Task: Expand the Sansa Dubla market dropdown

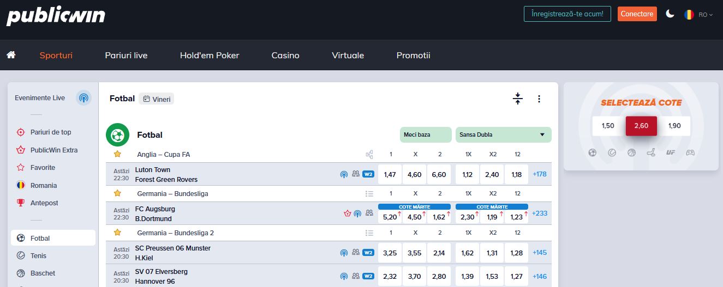Action: [504, 135]
